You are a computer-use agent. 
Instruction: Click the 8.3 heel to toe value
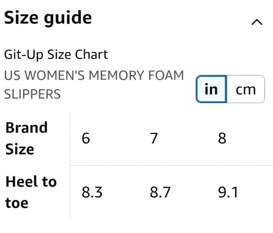[x=92, y=192]
